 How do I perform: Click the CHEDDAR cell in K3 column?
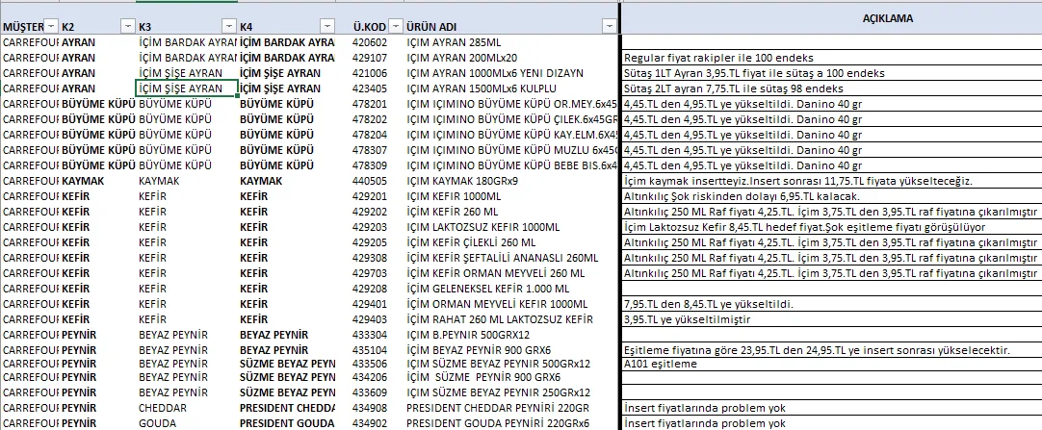163,408
